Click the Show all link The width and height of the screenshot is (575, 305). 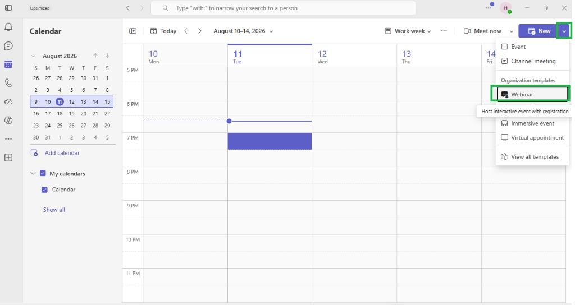point(54,210)
